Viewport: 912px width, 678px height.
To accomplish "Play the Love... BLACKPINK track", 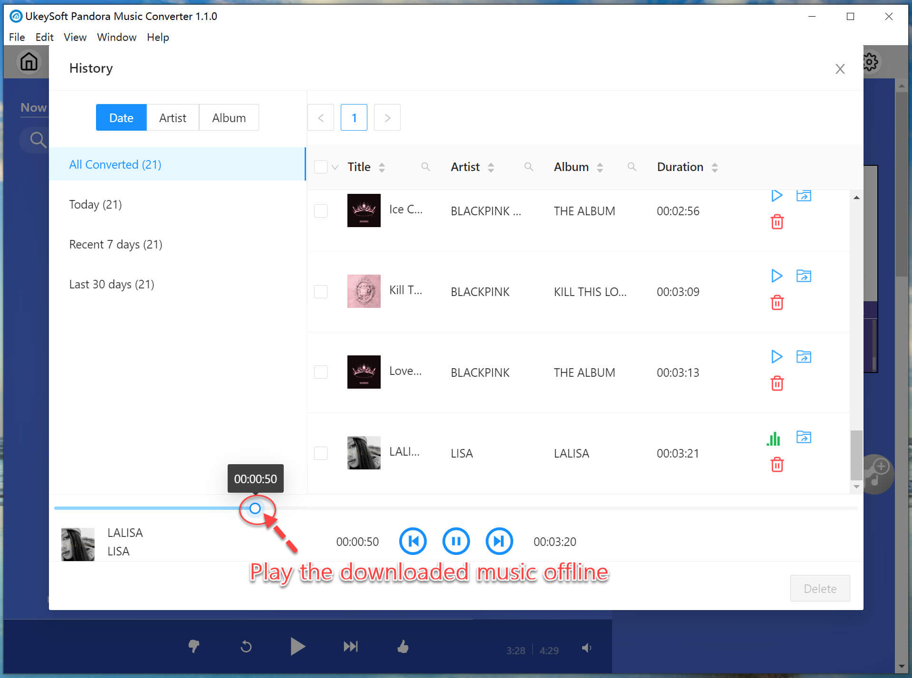I will tap(777, 356).
